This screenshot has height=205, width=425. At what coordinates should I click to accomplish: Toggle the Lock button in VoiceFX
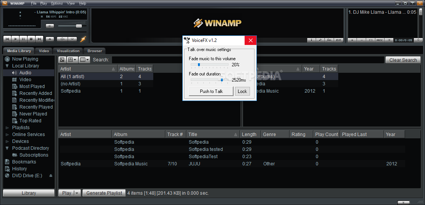pyautogui.click(x=242, y=91)
